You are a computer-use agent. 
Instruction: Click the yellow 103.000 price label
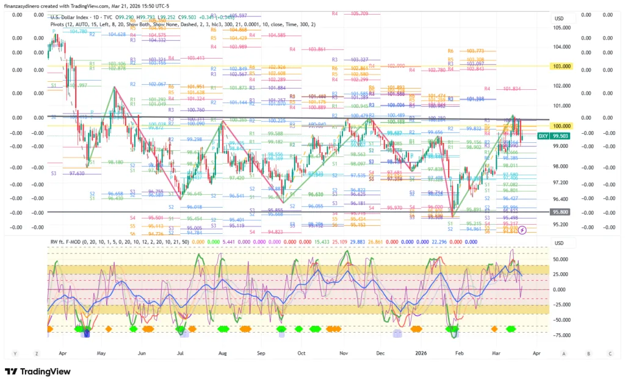(561, 66)
